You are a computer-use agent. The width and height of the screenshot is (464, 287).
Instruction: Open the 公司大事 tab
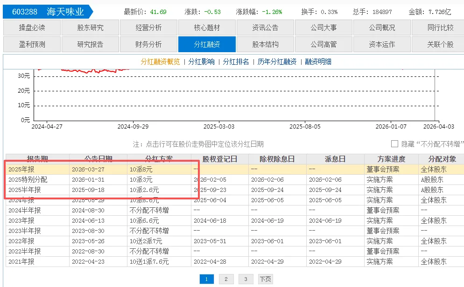pos(323,27)
